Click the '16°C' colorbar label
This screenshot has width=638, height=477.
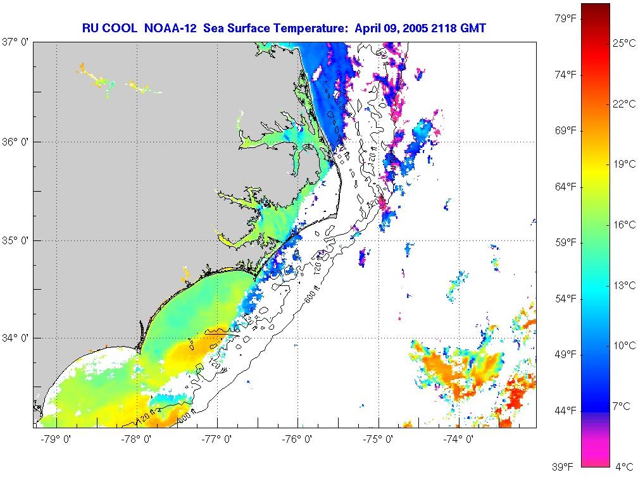[x=624, y=225]
